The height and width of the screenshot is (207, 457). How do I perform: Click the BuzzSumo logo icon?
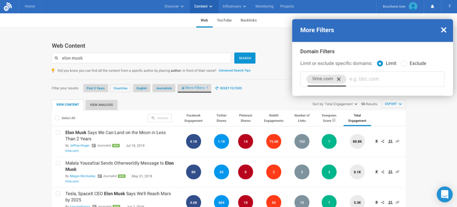click(x=8, y=6)
